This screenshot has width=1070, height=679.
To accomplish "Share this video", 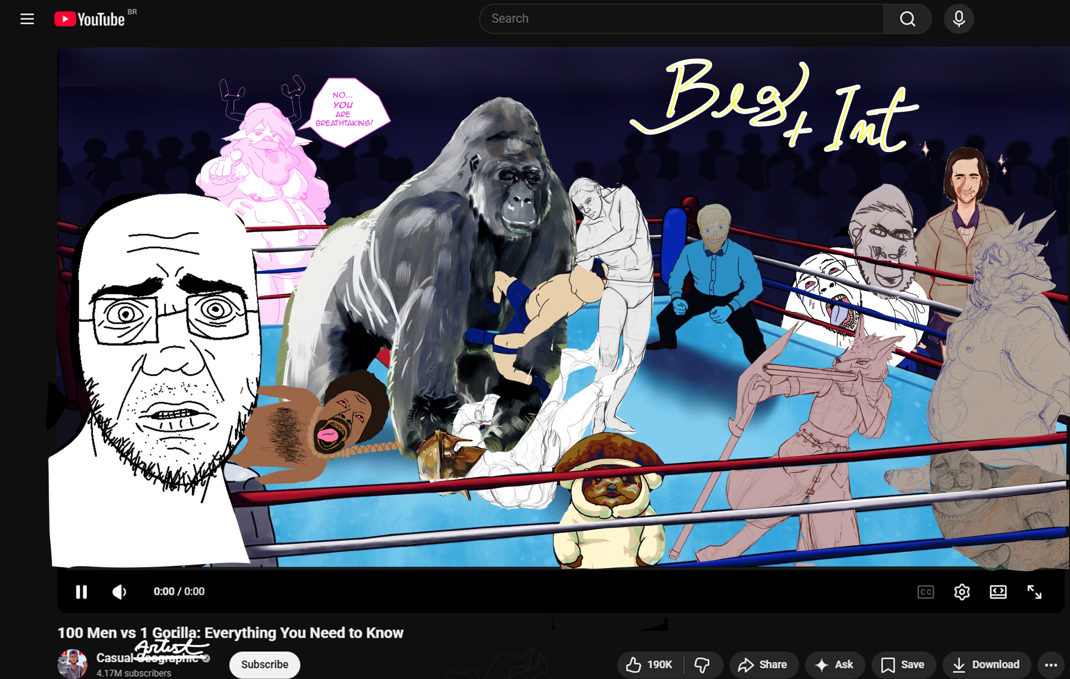I will coord(763,664).
